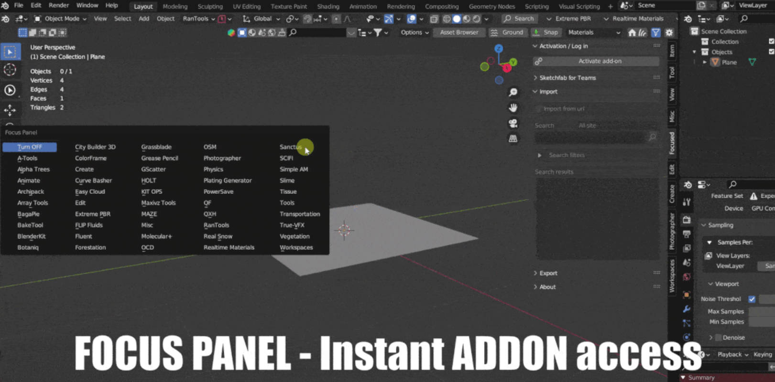Open Object Mode dropdown
This screenshot has height=382, width=775.
pos(60,19)
